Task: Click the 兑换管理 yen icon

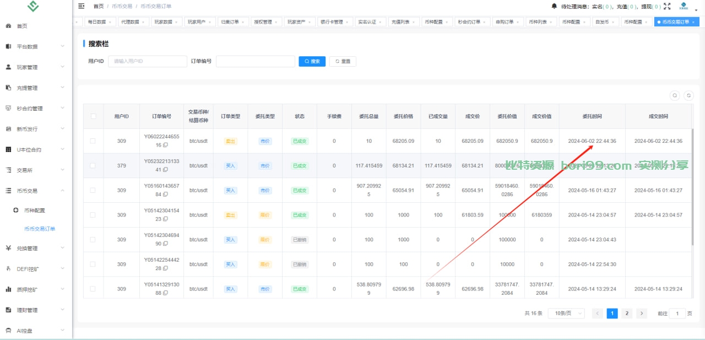Action: point(8,248)
